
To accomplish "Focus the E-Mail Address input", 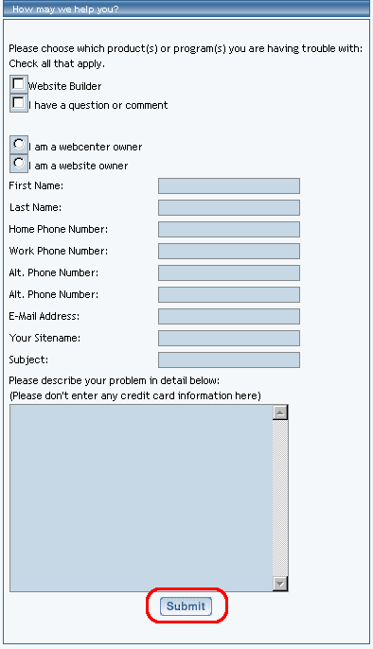I will point(229,316).
